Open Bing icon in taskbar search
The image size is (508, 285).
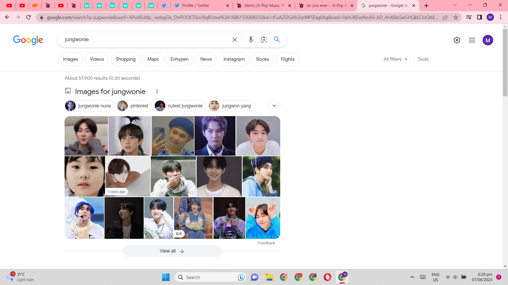241,277
